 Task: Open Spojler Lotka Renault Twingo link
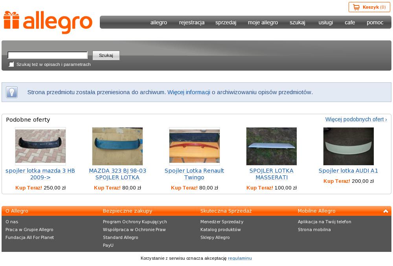194,174
